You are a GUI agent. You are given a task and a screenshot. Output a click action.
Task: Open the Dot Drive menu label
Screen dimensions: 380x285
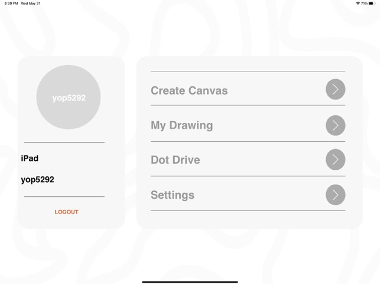pos(175,160)
